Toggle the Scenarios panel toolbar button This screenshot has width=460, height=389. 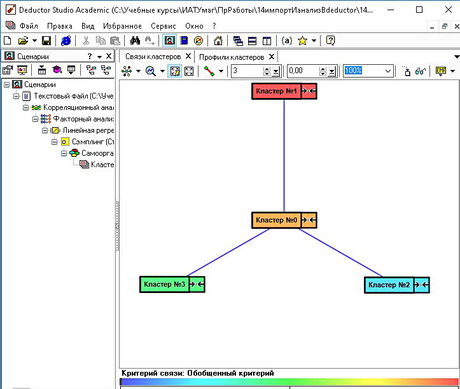coord(170,41)
